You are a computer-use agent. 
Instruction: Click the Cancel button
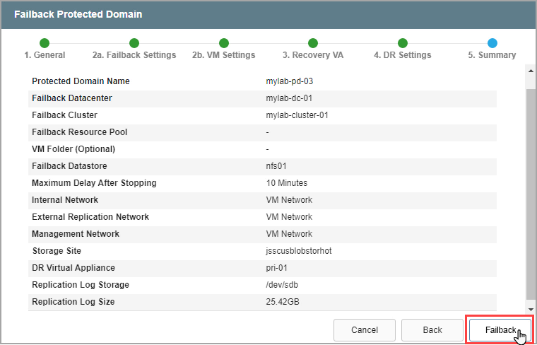(365, 329)
